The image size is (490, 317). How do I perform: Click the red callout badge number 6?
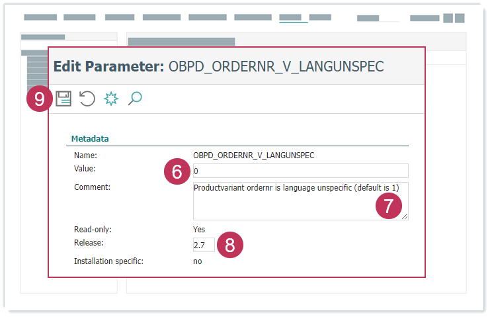point(177,172)
